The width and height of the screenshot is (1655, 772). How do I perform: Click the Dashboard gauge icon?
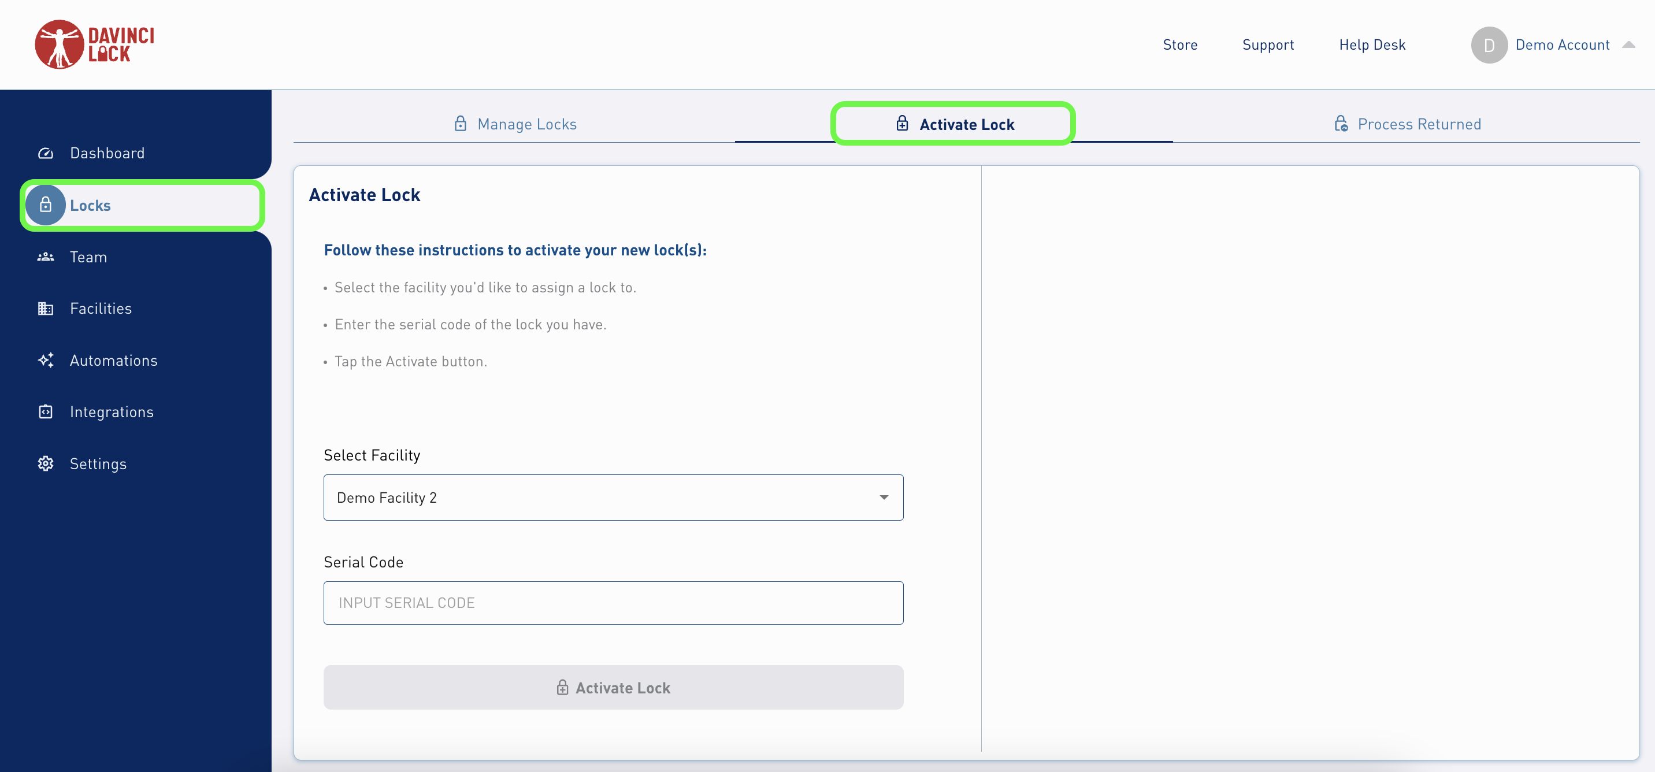point(46,153)
